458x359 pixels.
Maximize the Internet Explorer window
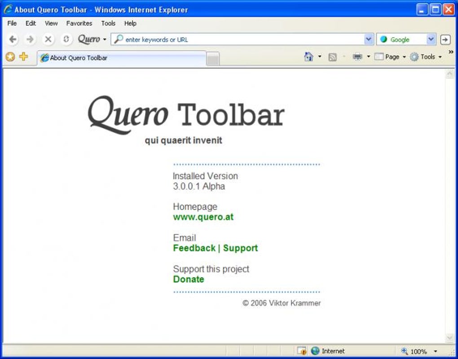[x=435, y=9]
